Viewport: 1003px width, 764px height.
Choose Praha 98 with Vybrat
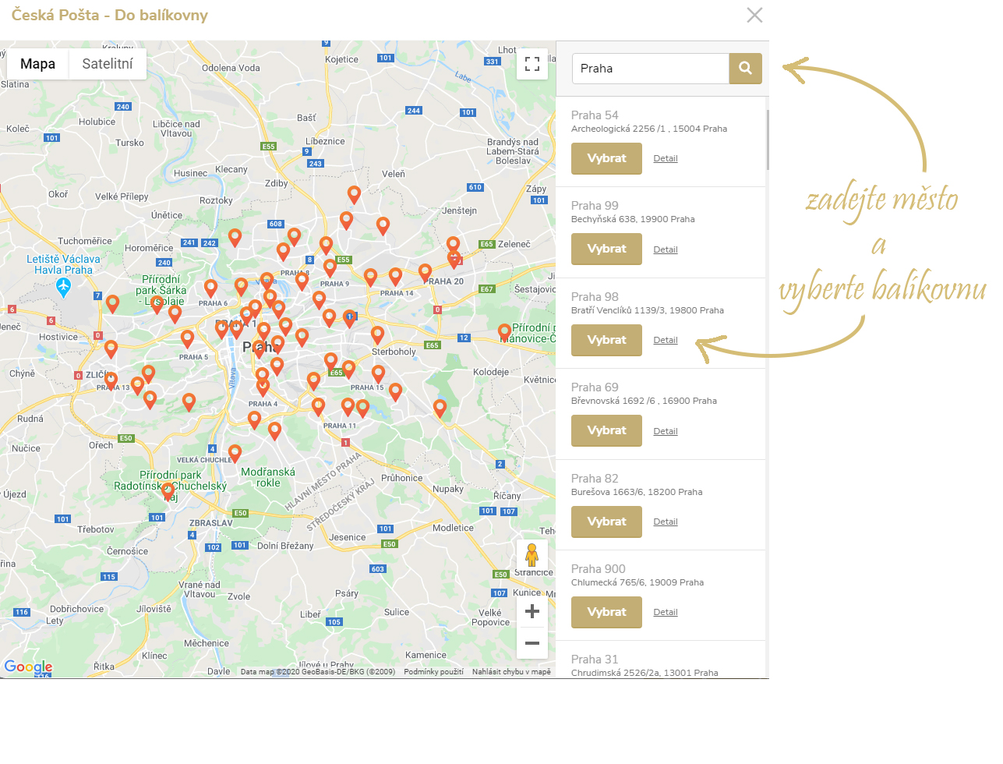tap(606, 340)
